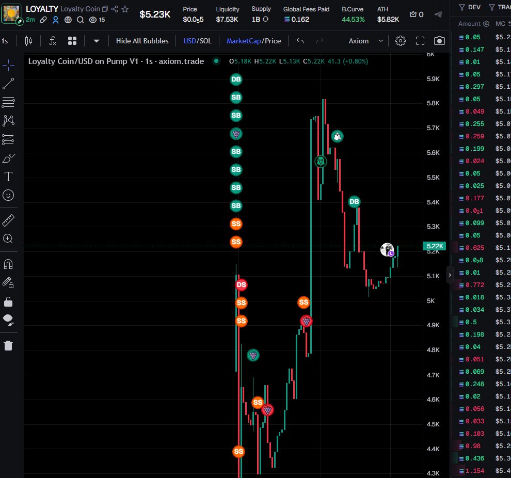Open the token link chain icon
The height and width of the screenshot is (478, 511).
(43, 20)
